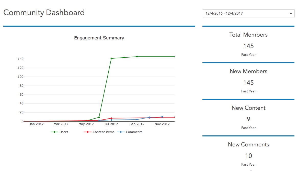Toggle the Content items legend series
The image size is (297, 171).
tap(99, 132)
